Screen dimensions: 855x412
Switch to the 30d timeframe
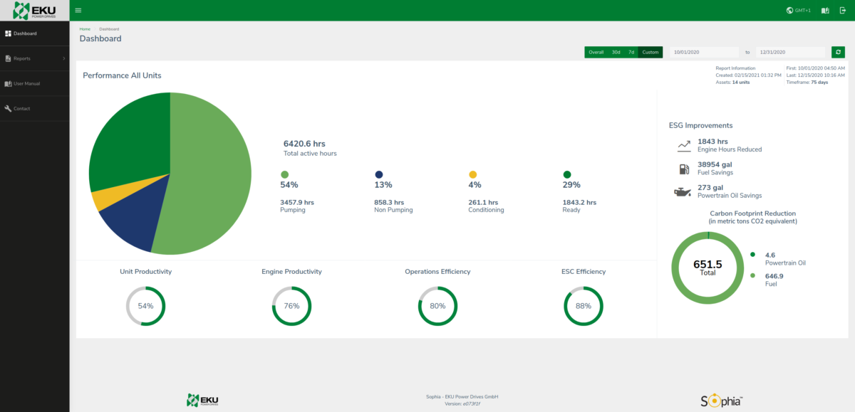pyautogui.click(x=616, y=52)
